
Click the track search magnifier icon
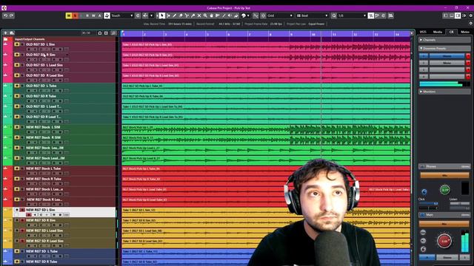113,33
